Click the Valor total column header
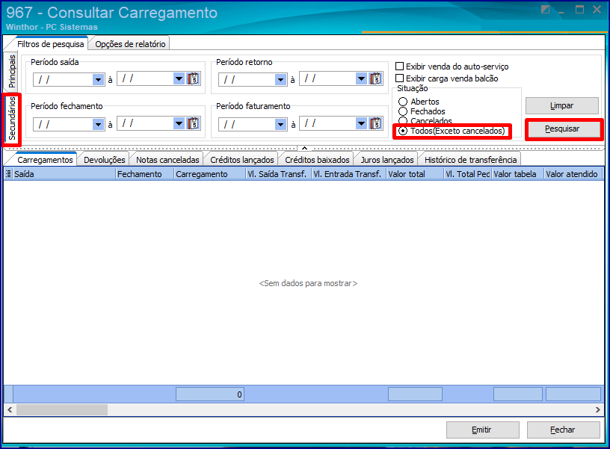 click(x=415, y=174)
